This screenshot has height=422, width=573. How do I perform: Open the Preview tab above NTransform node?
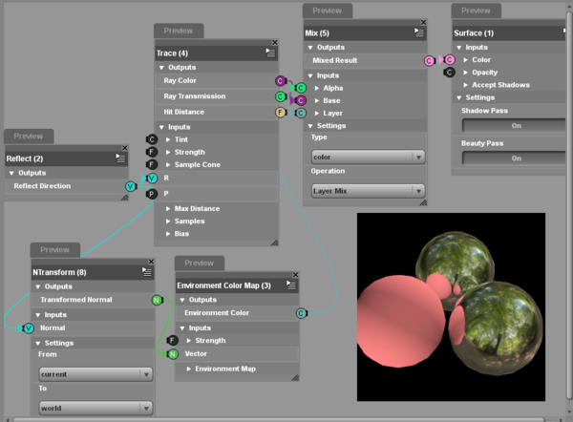point(54,250)
